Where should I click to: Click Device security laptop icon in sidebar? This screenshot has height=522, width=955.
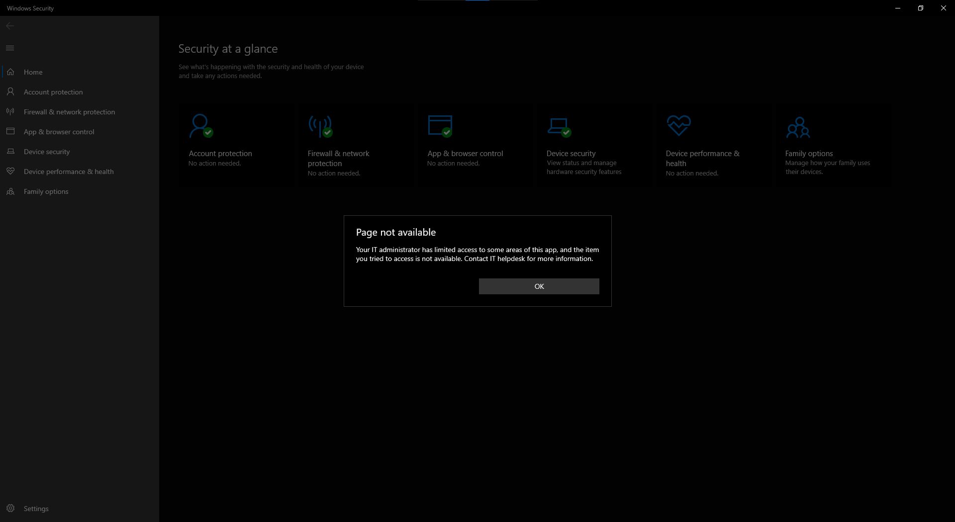click(x=10, y=152)
